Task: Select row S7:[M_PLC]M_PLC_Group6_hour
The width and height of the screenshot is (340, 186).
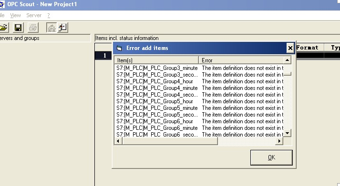Action: pyautogui.click(x=199, y=121)
